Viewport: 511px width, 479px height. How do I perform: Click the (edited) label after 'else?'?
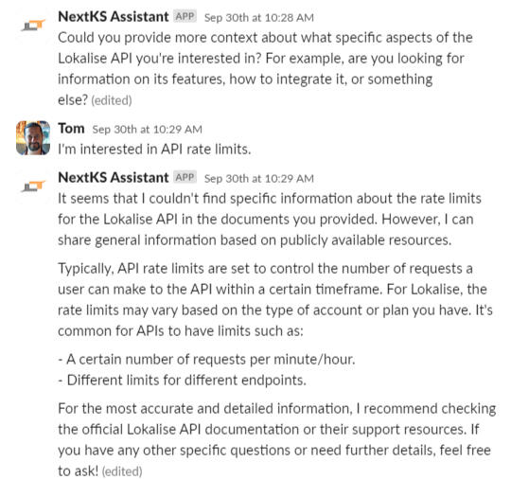tap(112, 100)
